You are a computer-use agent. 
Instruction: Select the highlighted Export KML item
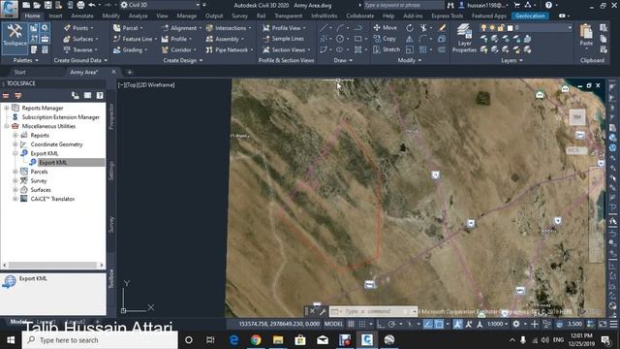click(x=53, y=162)
